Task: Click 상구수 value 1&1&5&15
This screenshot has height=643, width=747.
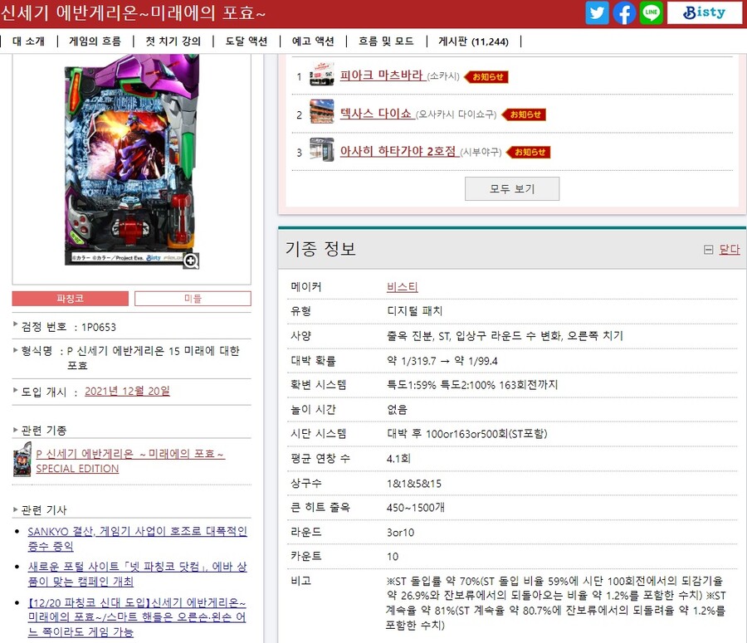Action: coord(414,484)
